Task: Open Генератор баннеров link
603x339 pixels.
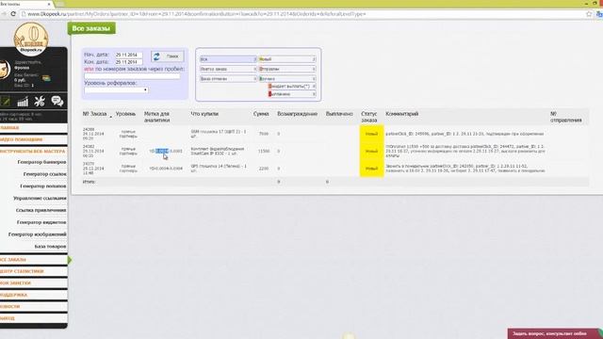Action: click(41, 162)
